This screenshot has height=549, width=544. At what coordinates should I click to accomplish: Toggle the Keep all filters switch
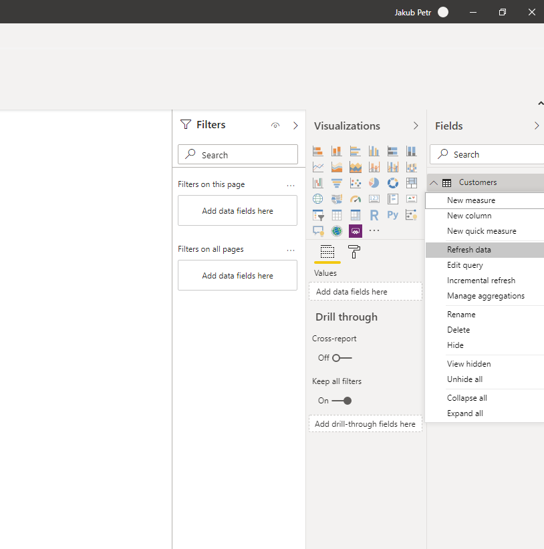342,401
